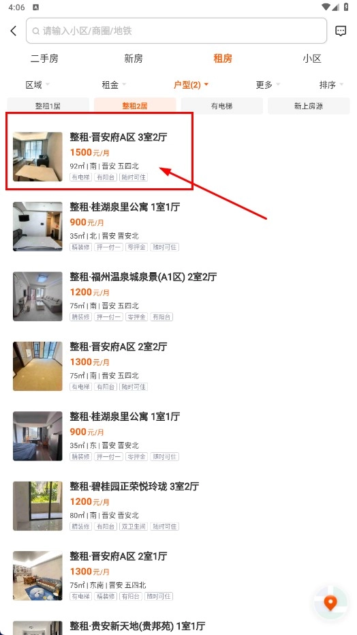Open the chat message icon

341,31
